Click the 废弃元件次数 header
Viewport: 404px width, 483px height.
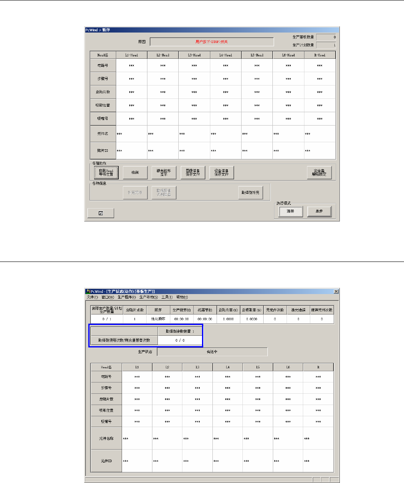click(322, 310)
